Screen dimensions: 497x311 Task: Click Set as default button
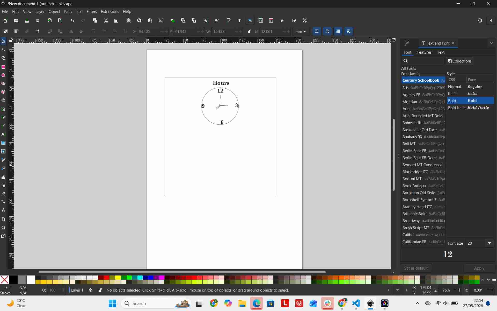[416, 268]
